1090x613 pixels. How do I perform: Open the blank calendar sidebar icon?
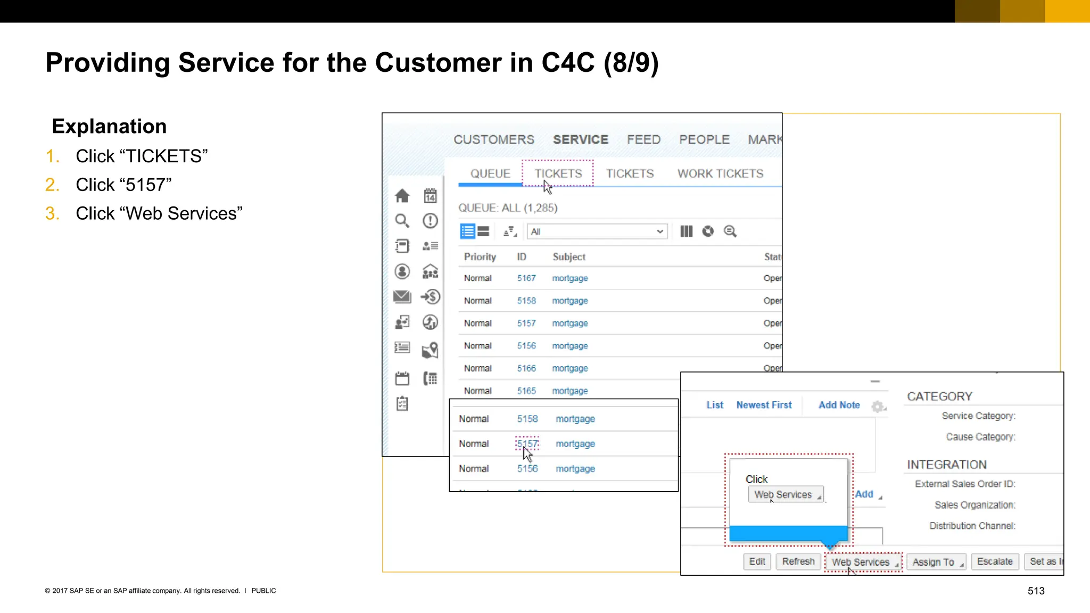click(x=402, y=378)
